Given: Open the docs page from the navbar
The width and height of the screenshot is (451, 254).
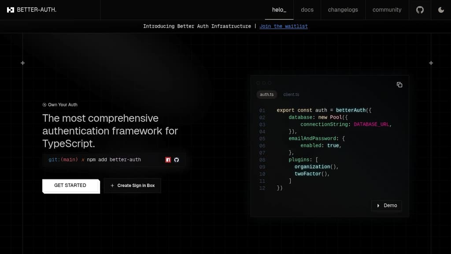Looking at the screenshot, I should point(307,10).
